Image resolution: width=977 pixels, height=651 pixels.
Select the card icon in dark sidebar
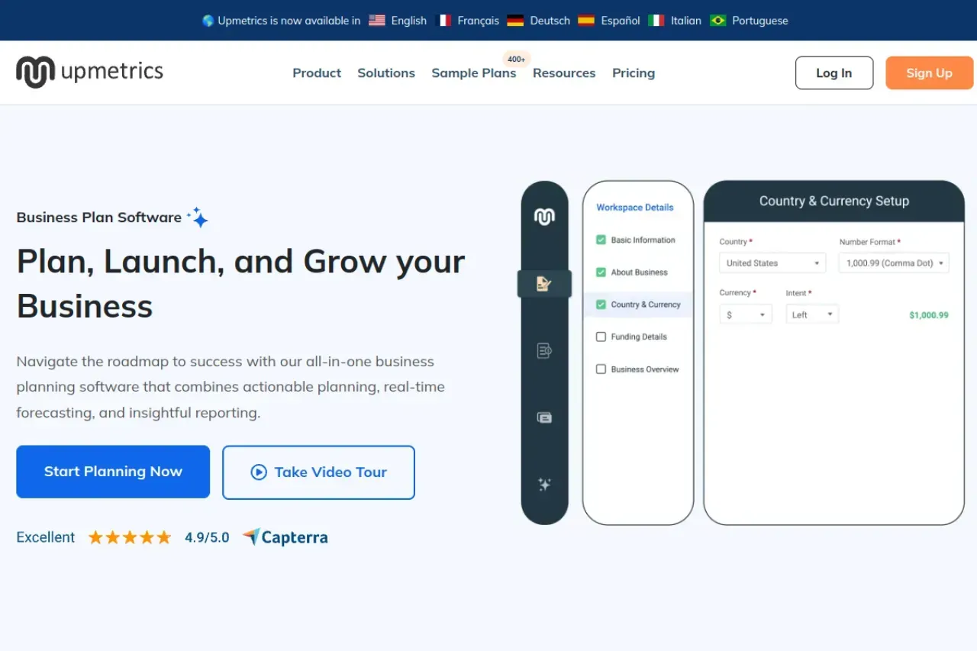coord(544,417)
